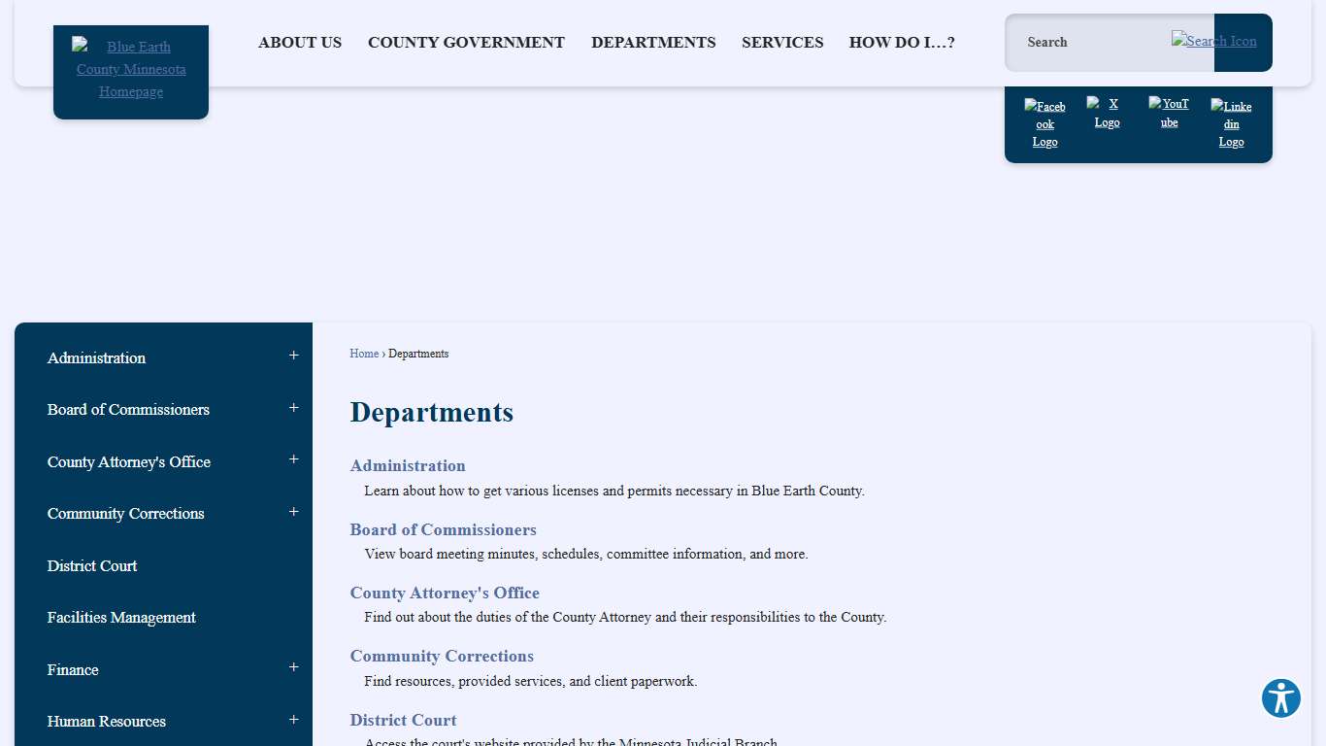The width and height of the screenshot is (1326, 746).
Task: Click the Community Corrections department link
Action: click(442, 656)
